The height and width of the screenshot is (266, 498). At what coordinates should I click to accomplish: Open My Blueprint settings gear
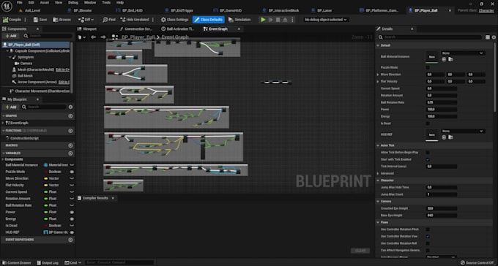coord(70,107)
